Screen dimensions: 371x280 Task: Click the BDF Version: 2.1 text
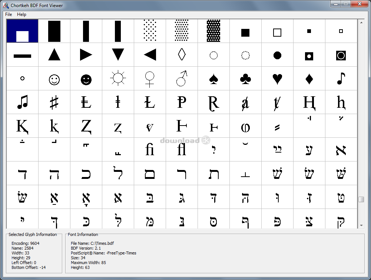point(86,248)
